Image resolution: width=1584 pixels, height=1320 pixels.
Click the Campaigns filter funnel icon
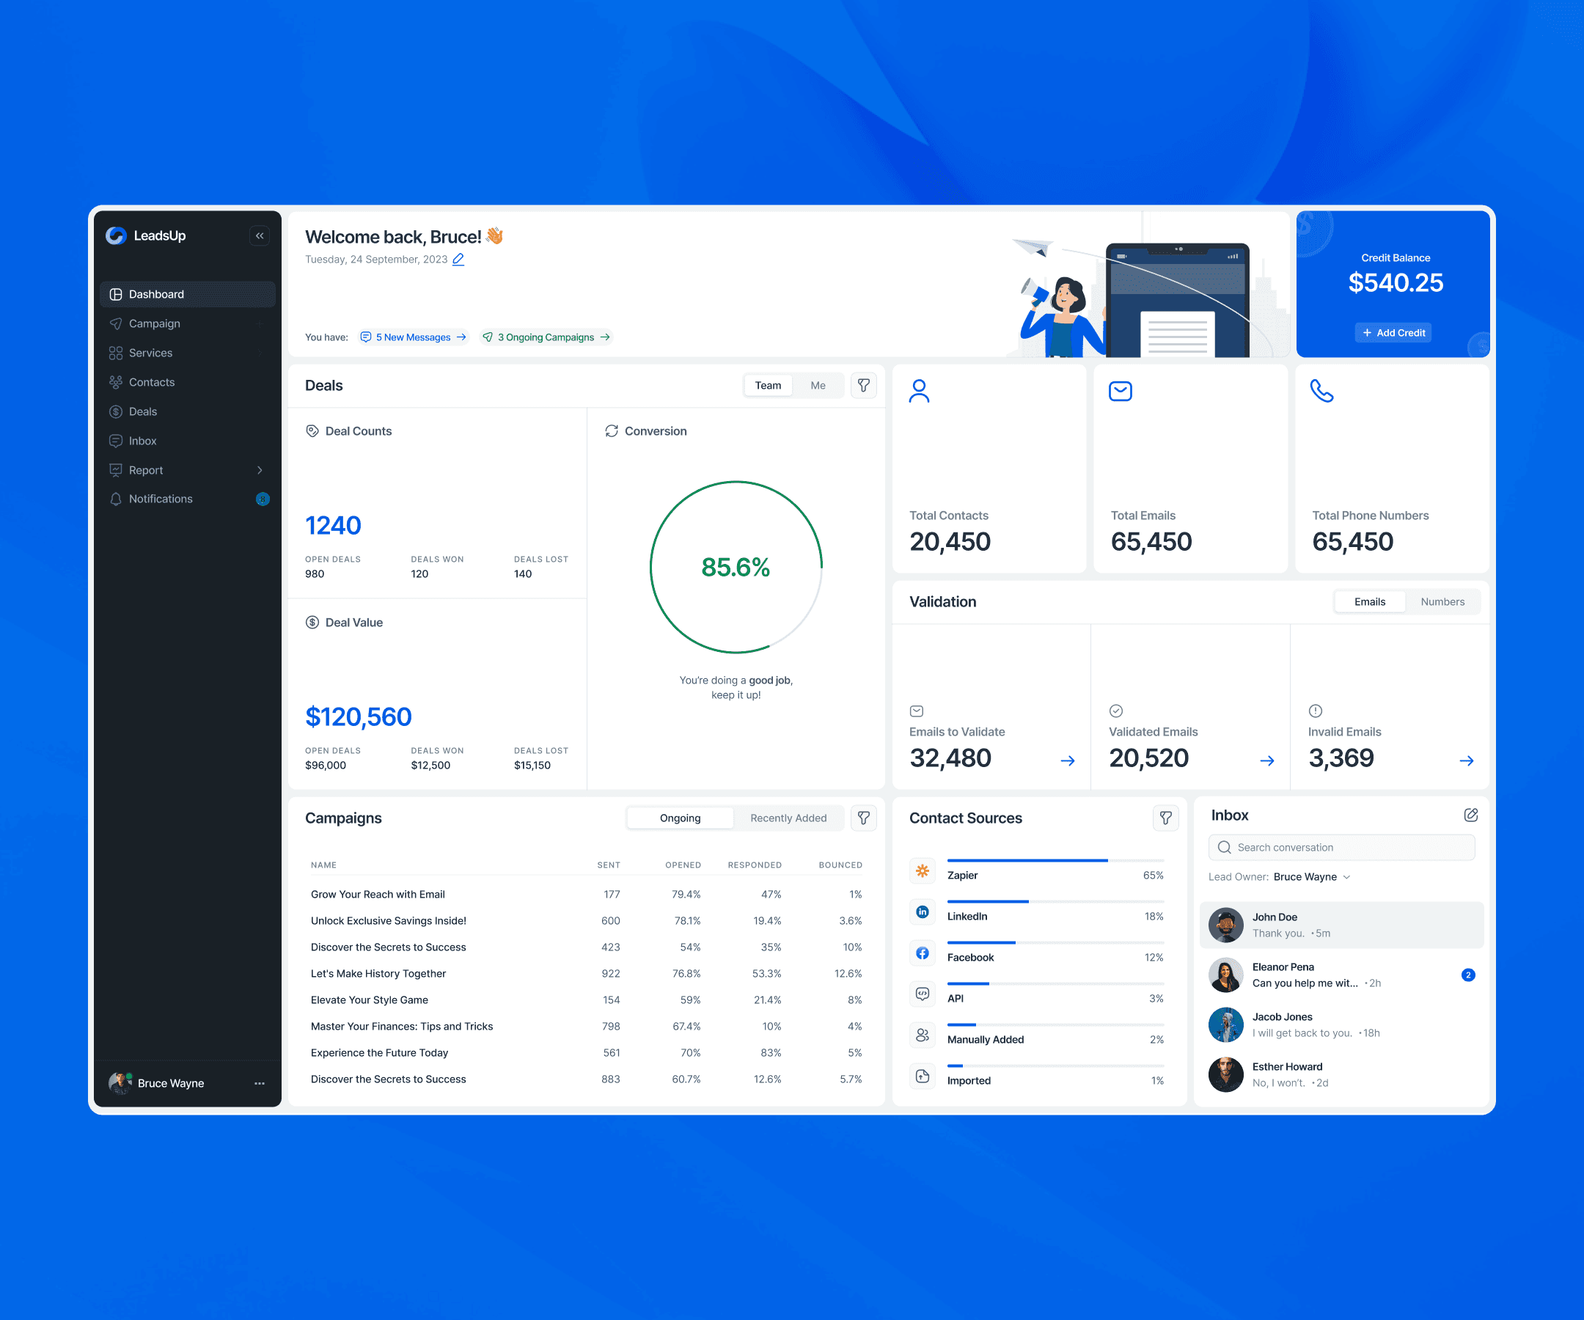click(864, 818)
